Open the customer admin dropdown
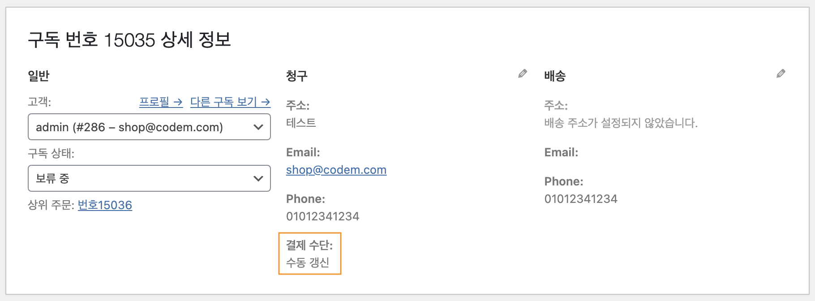The height and width of the screenshot is (301, 815). 149,127
